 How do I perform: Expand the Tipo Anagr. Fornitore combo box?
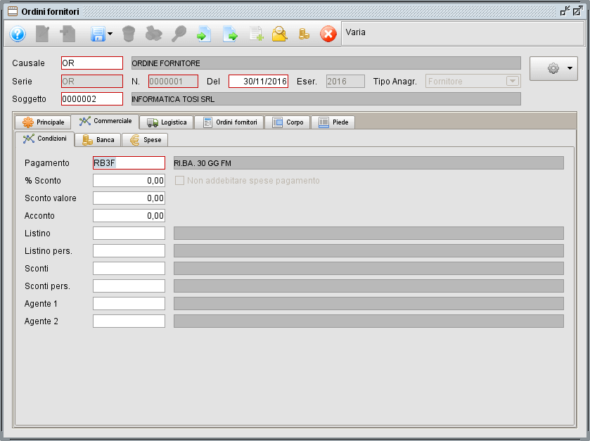pos(511,81)
